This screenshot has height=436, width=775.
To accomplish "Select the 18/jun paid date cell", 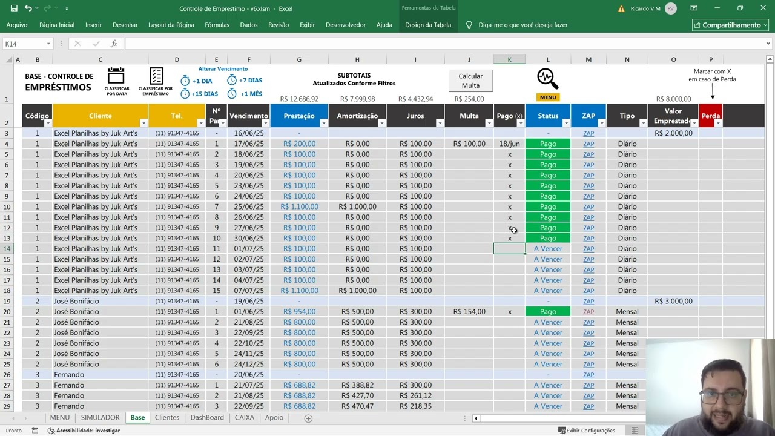I will [x=510, y=144].
